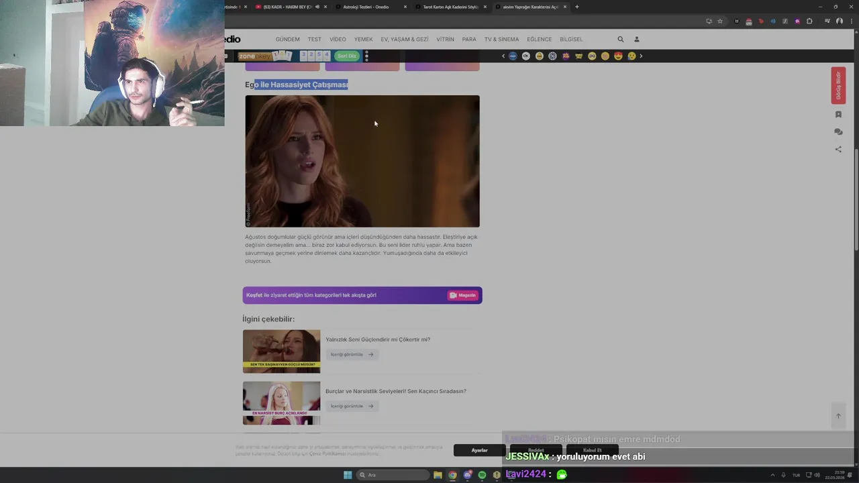The height and width of the screenshot is (483, 859).
Task: Open the YEMEK menu item
Action: point(363,40)
